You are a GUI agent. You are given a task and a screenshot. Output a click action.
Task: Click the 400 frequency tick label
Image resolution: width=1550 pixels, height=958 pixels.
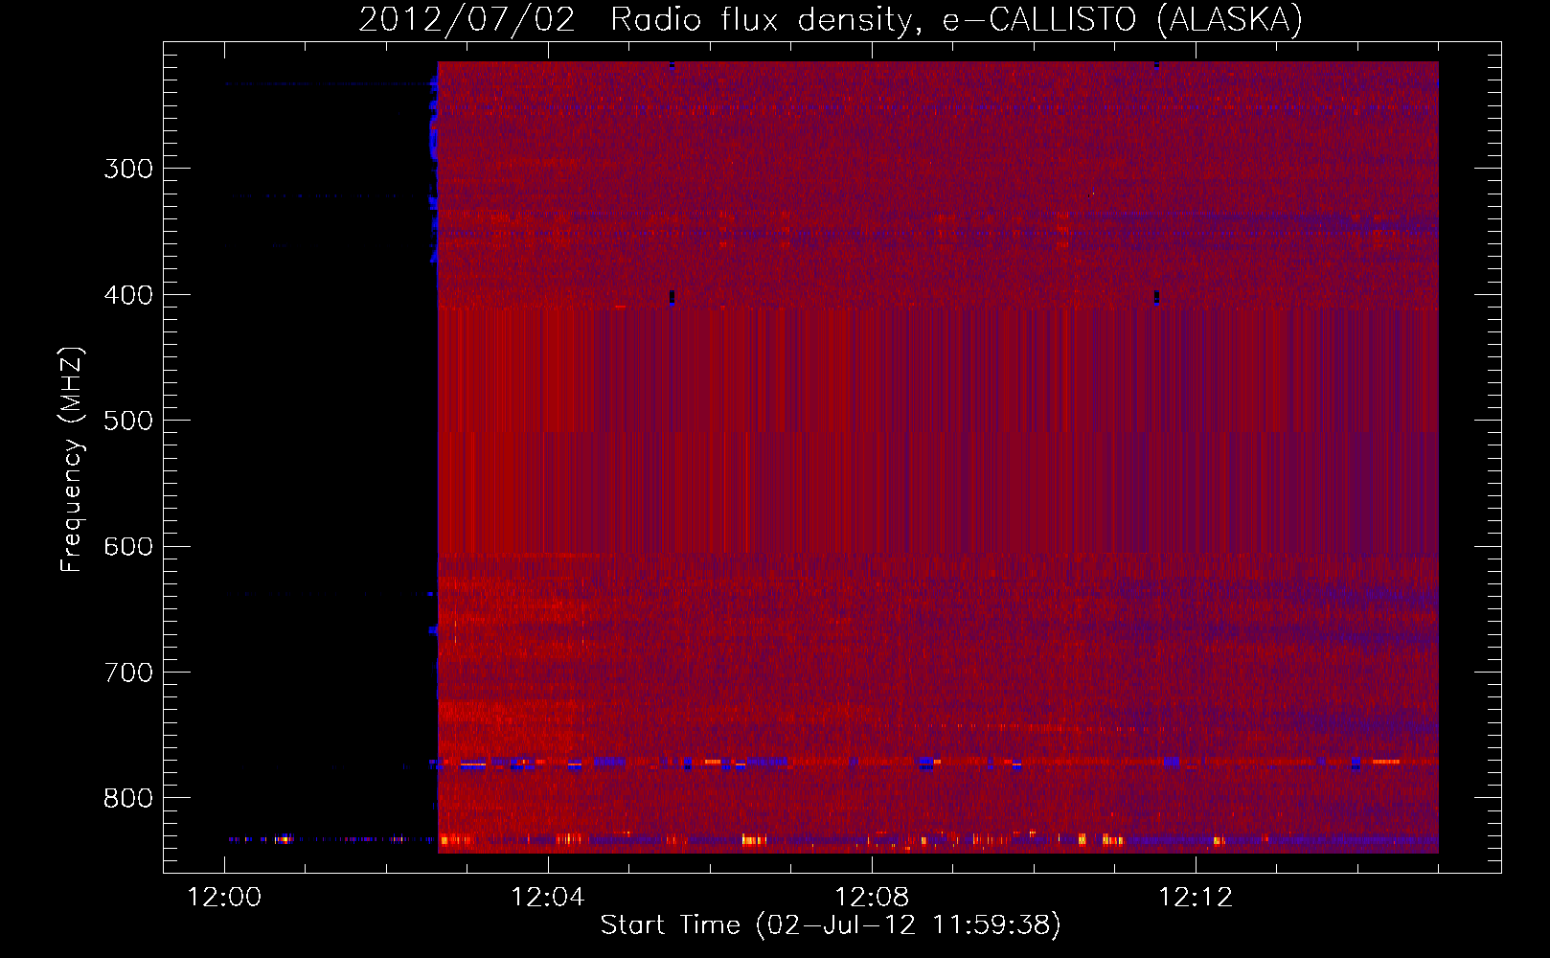point(128,295)
